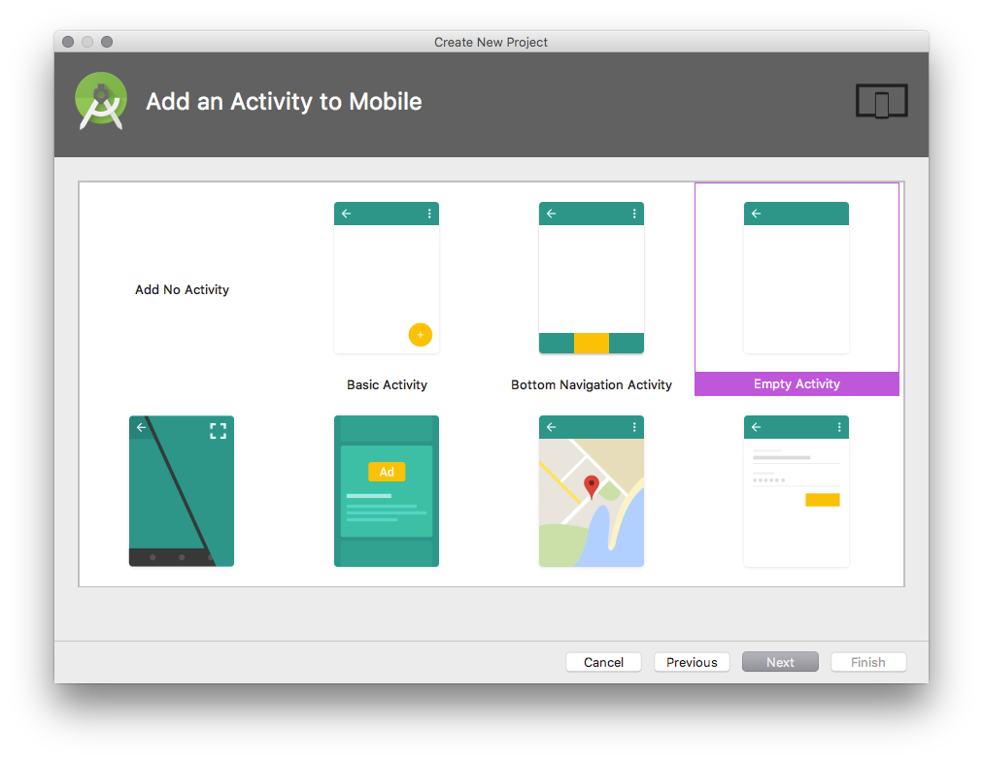
Task: Select the Login Activity template
Action: (796, 491)
